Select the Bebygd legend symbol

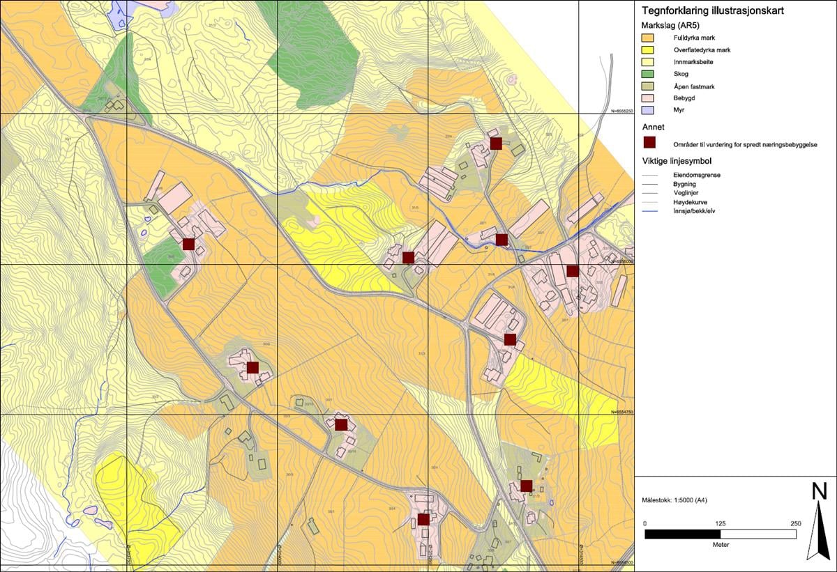click(648, 98)
